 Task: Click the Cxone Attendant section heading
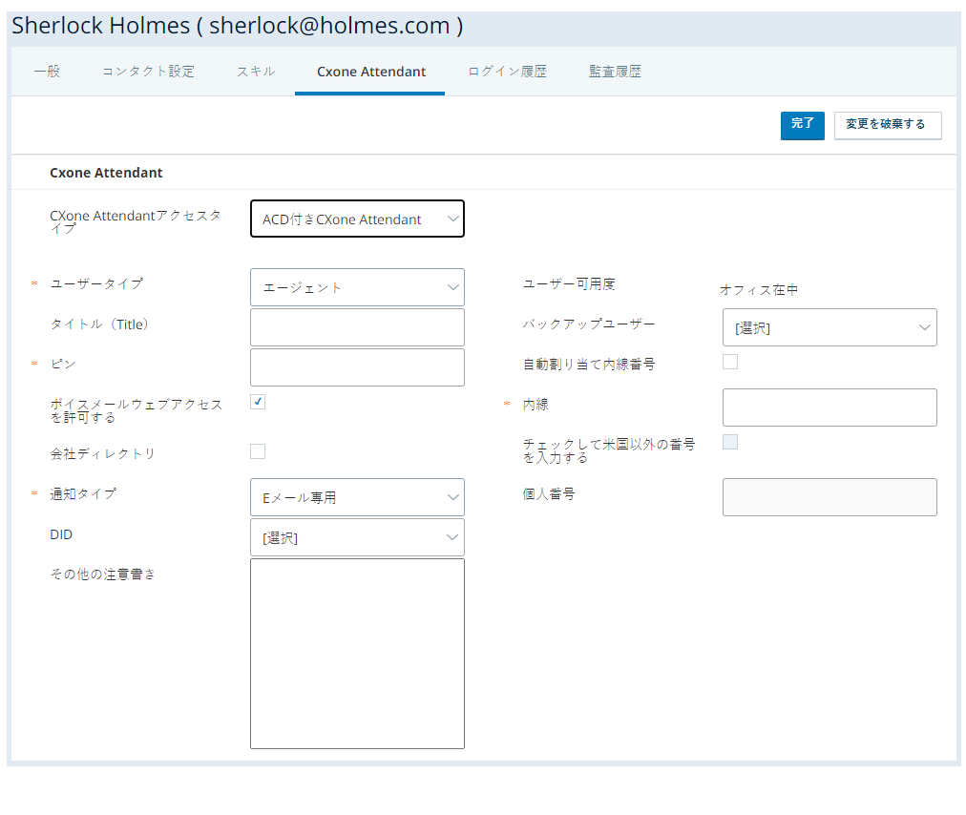pyautogui.click(x=106, y=173)
